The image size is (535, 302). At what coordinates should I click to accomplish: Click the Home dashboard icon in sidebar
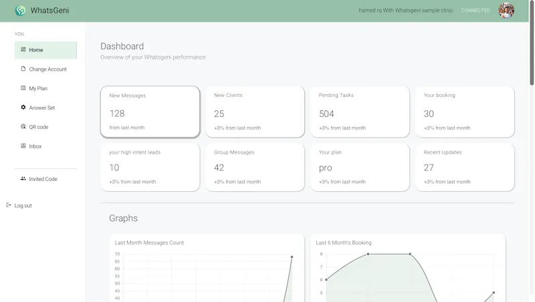pos(23,49)
